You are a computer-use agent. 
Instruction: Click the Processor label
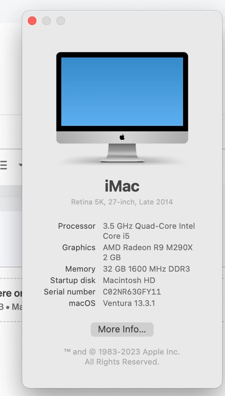coord(77,226)
